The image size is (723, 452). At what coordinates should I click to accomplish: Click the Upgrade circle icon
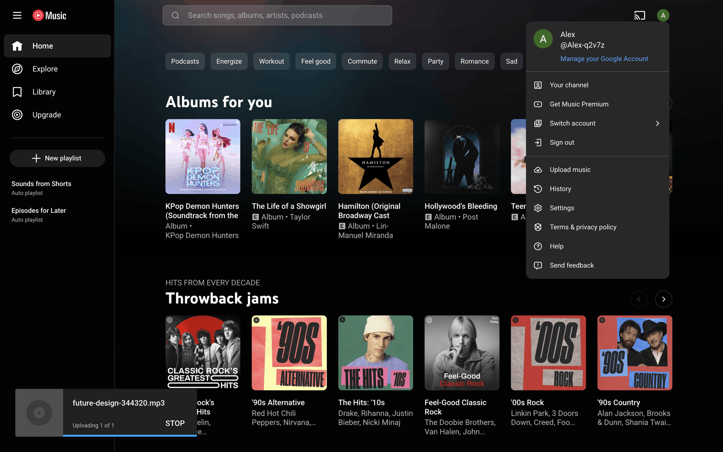pyautogui.click(x=17, y=115)
